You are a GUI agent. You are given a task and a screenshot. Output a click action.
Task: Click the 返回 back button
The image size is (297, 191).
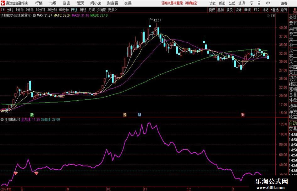click(284, 10)
